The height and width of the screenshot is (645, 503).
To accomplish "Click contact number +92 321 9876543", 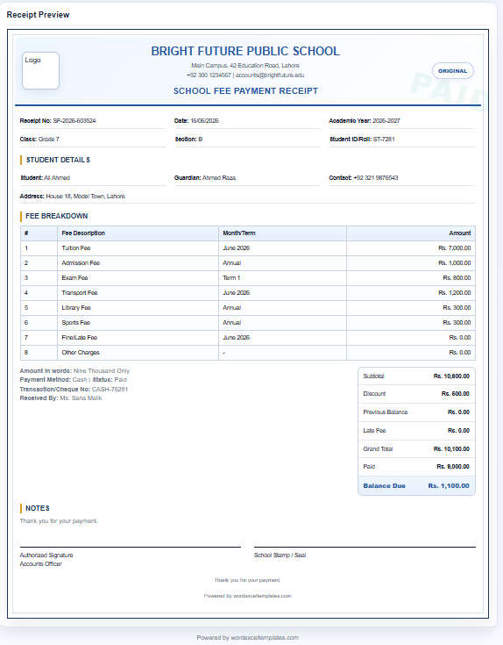I will [376, 177].
